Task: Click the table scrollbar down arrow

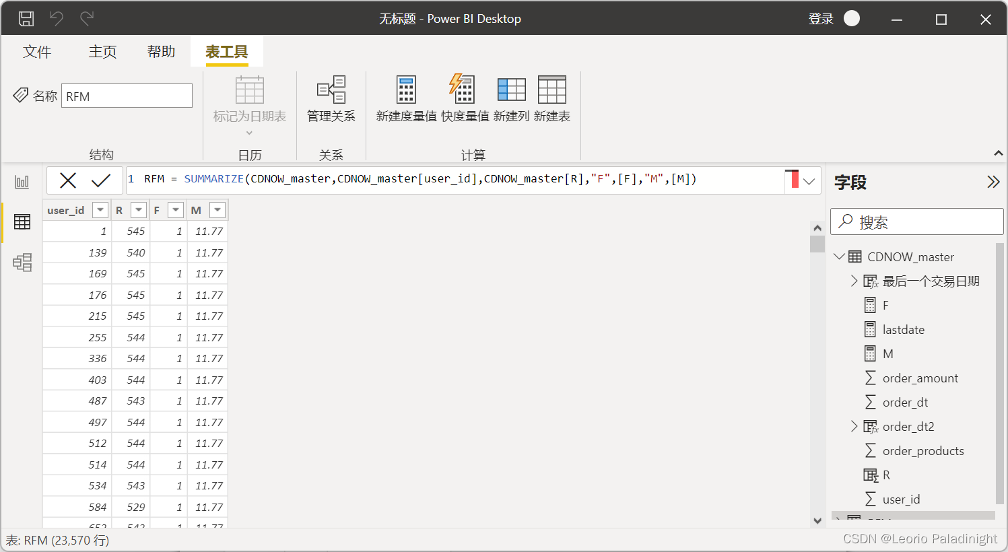Action: (817, 520)
